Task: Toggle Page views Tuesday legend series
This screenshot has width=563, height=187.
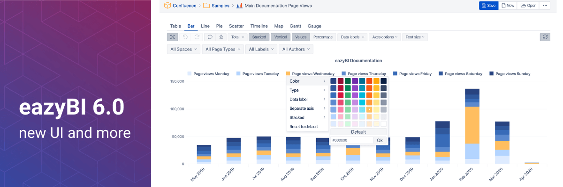Action: 258,74
